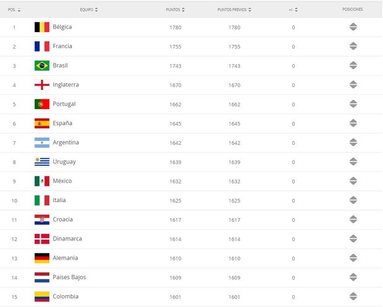Open the Francia team link

pyautogui.click(x=62, y=46)
